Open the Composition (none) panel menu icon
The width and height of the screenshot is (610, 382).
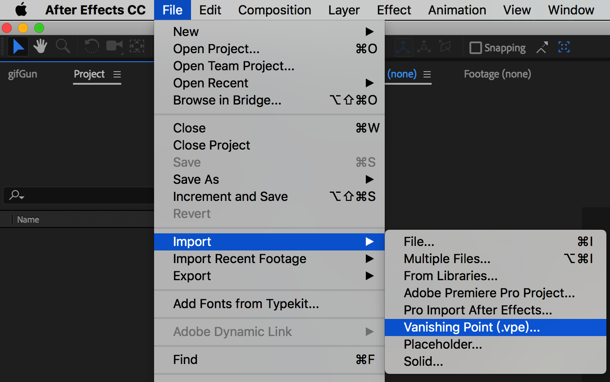427,74
